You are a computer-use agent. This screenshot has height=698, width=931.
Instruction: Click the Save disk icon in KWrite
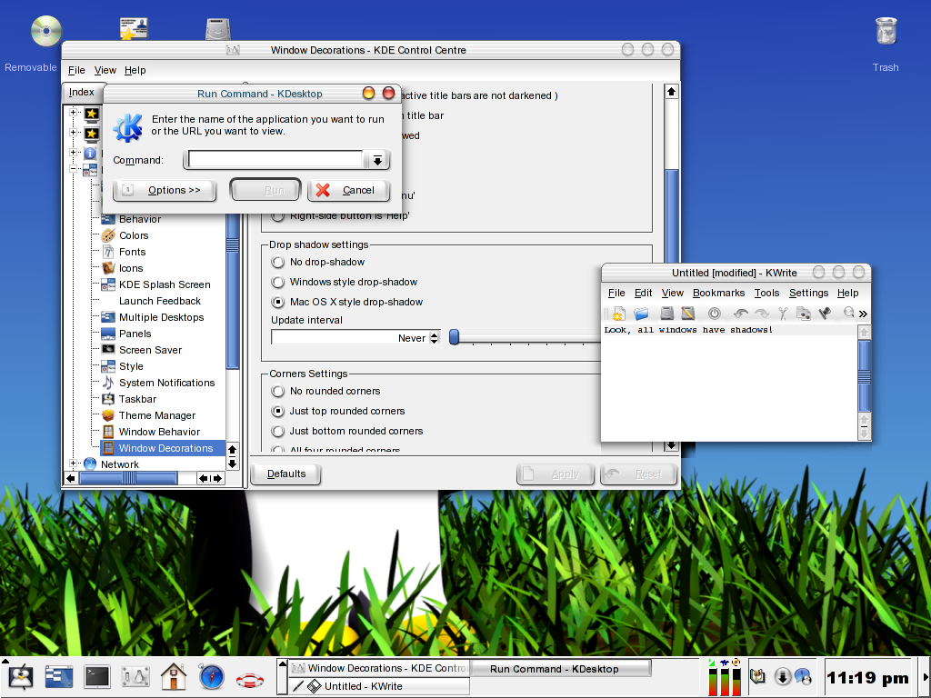(x=666, y=314)
